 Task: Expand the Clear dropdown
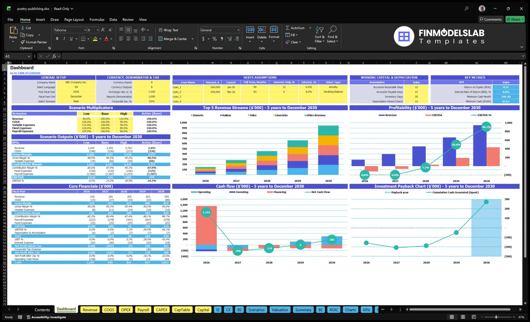click(x=300, y=42)
